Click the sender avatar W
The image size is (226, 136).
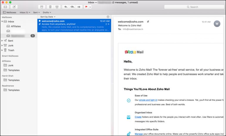coord(217,24)
